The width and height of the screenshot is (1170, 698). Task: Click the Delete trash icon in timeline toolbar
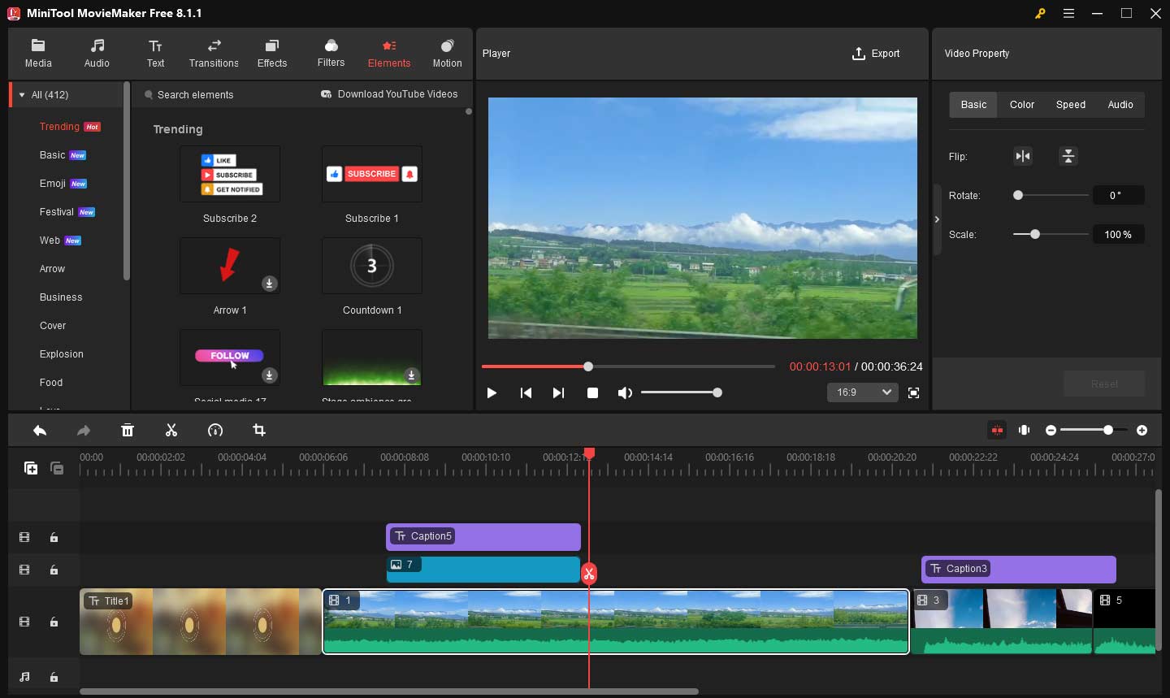click(x=128, y=430)
